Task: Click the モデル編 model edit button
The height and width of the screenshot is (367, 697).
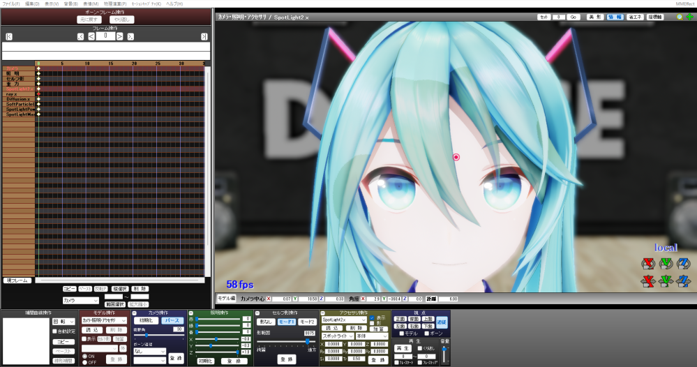Action: [227, 299]
